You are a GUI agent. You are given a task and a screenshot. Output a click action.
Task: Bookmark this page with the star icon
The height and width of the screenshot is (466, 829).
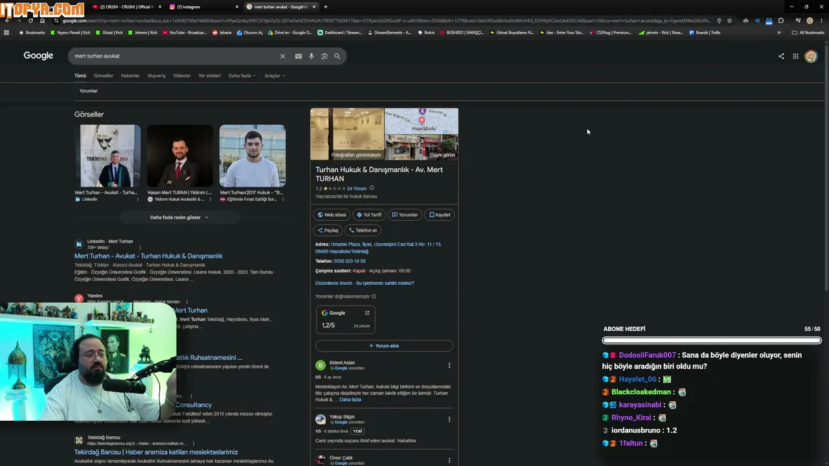(x=729, y=21)
